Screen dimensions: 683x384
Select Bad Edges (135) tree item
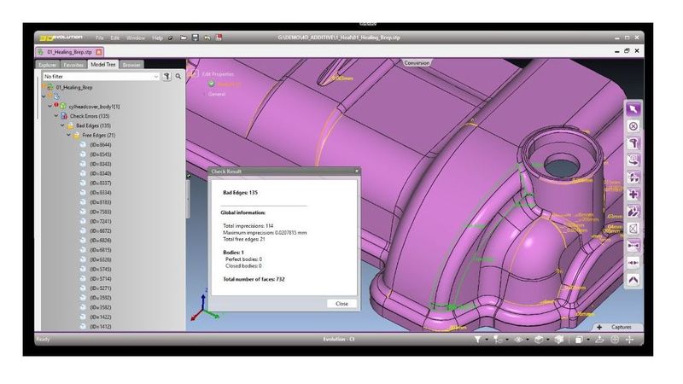(93, 125)
